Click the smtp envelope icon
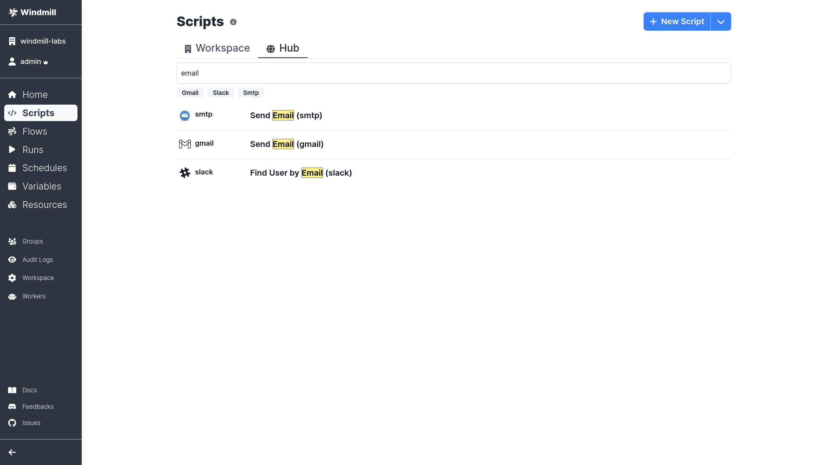826x465 pixels. tap(185, 115)
